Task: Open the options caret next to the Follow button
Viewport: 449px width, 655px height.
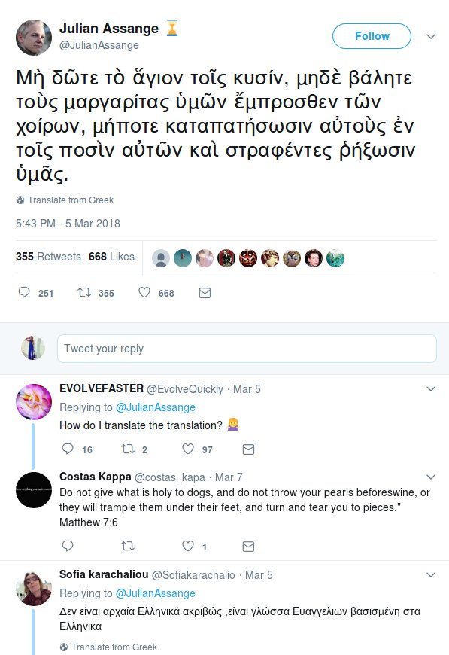Action: point(431,36)
